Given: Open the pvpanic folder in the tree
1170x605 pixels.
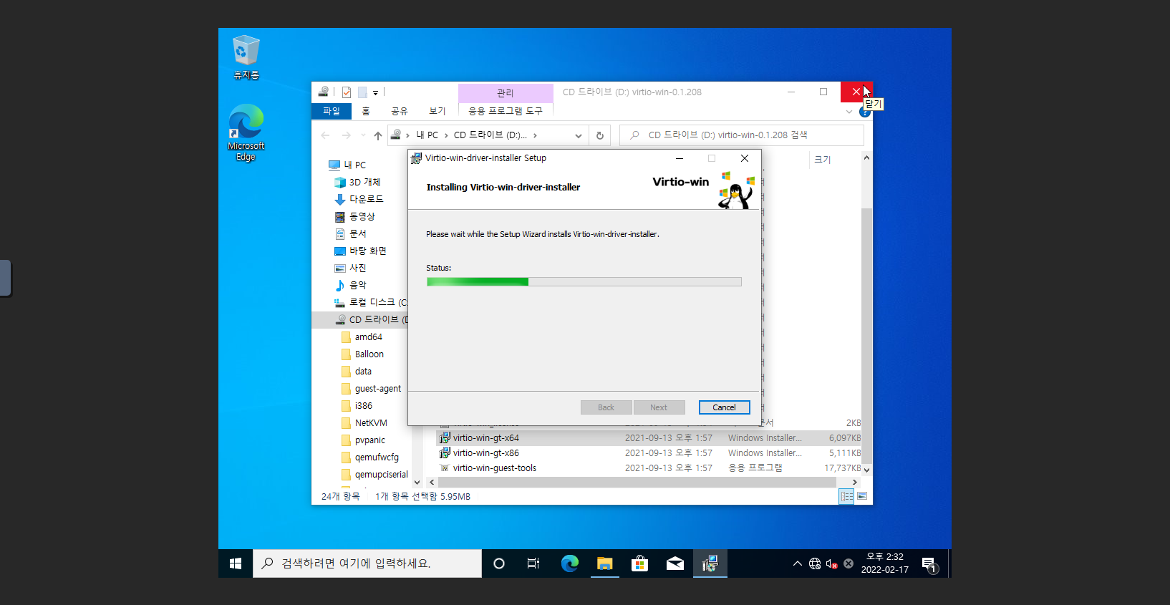Looking at the screenshot, I should (364, 440).
